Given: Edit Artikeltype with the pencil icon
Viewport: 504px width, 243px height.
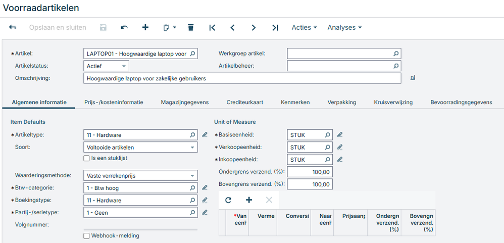Looking at the screenshot, I should click(205, 135).
